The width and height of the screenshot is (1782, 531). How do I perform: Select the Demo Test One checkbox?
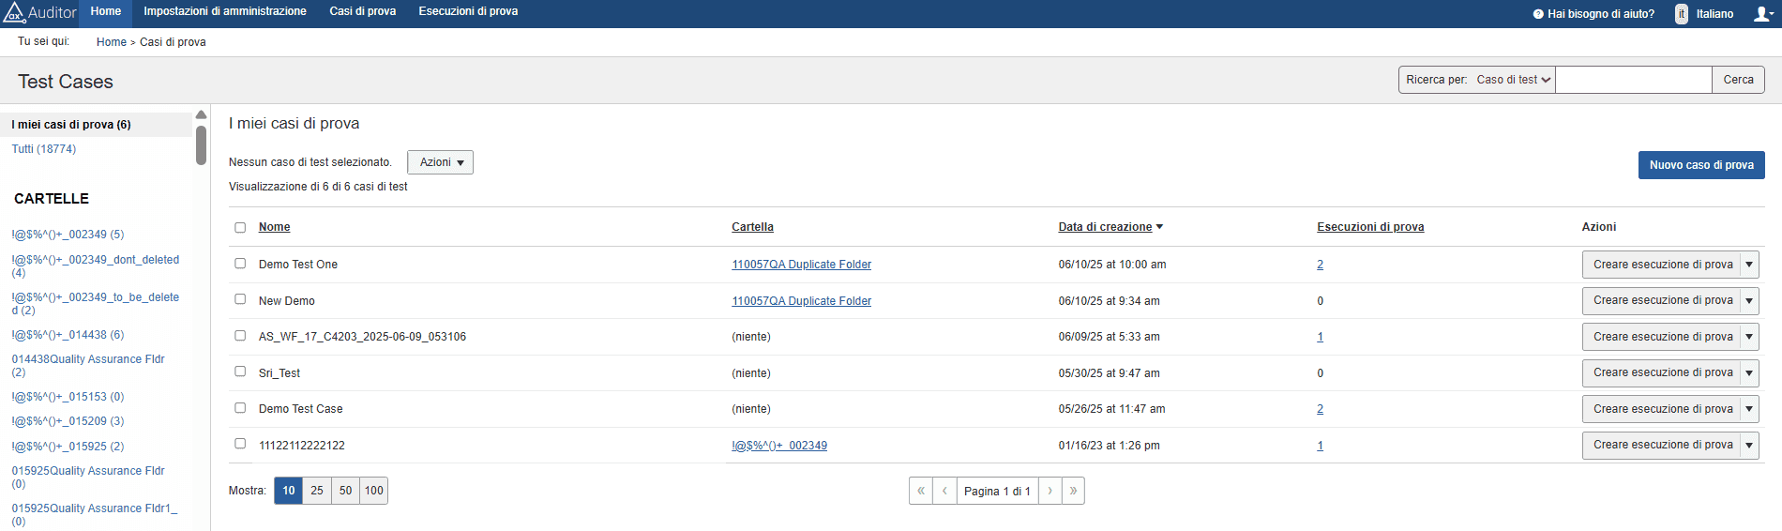pos(240,264)
